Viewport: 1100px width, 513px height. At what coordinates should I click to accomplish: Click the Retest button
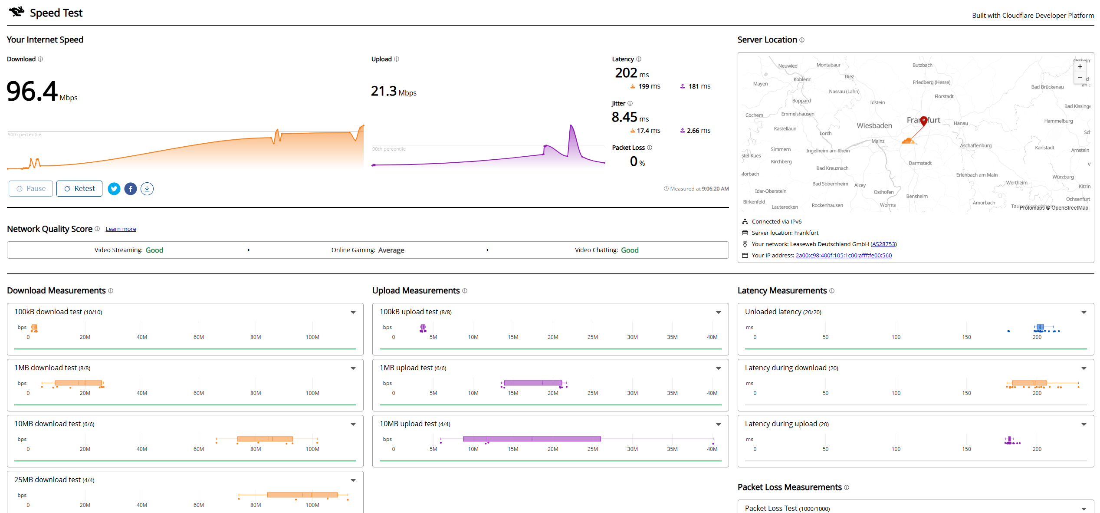(x=79, y=189)
